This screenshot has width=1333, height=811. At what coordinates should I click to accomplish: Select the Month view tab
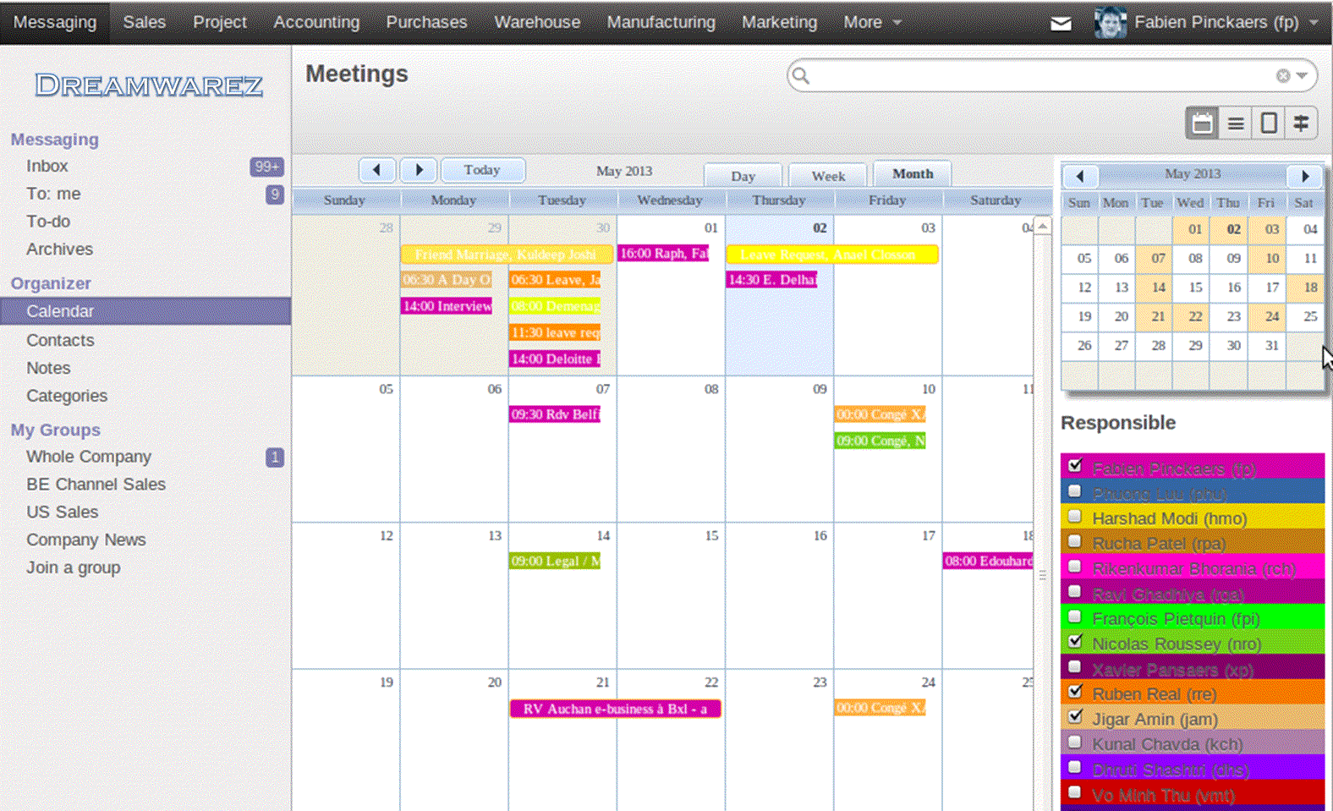tap(913, 173)
